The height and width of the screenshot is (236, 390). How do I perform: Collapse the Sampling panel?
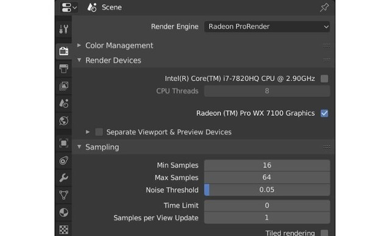79,147
